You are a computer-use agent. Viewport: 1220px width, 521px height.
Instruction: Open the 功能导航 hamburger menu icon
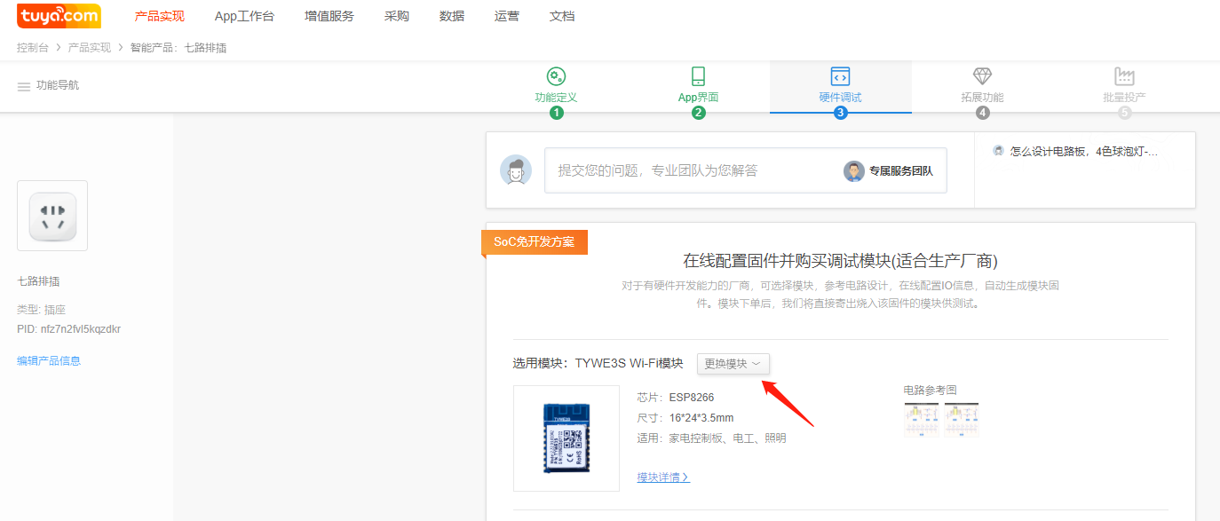[x=24, y=86]
